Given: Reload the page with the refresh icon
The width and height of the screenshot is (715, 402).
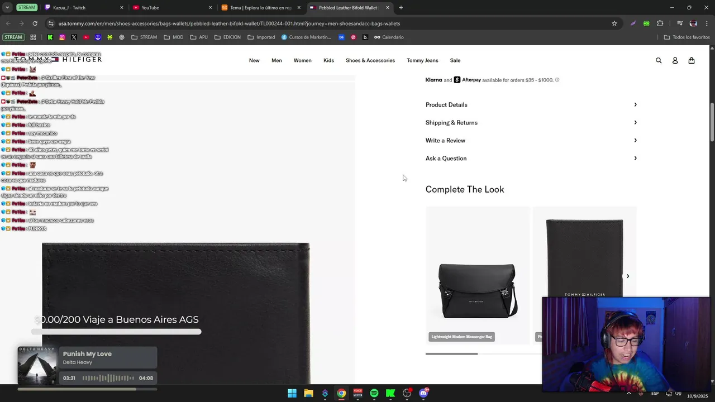Looking at the screenshot, I should tap(35, 23).
